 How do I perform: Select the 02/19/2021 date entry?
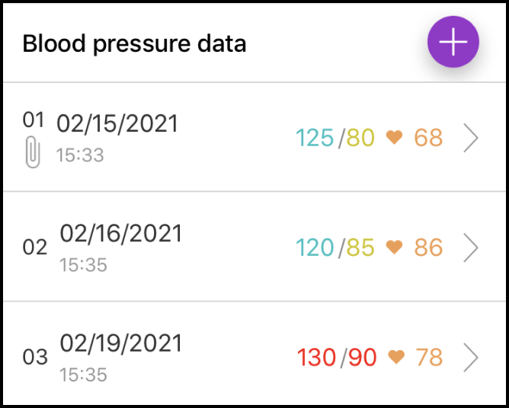click(121, 343)
